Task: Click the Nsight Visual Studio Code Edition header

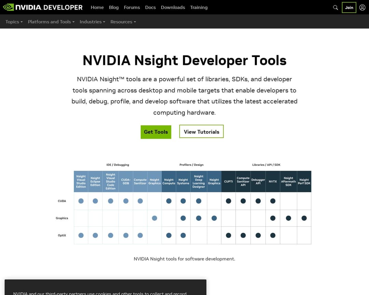Action: 111,181
